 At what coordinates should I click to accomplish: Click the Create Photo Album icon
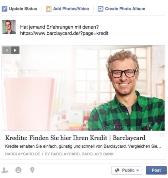100,9
